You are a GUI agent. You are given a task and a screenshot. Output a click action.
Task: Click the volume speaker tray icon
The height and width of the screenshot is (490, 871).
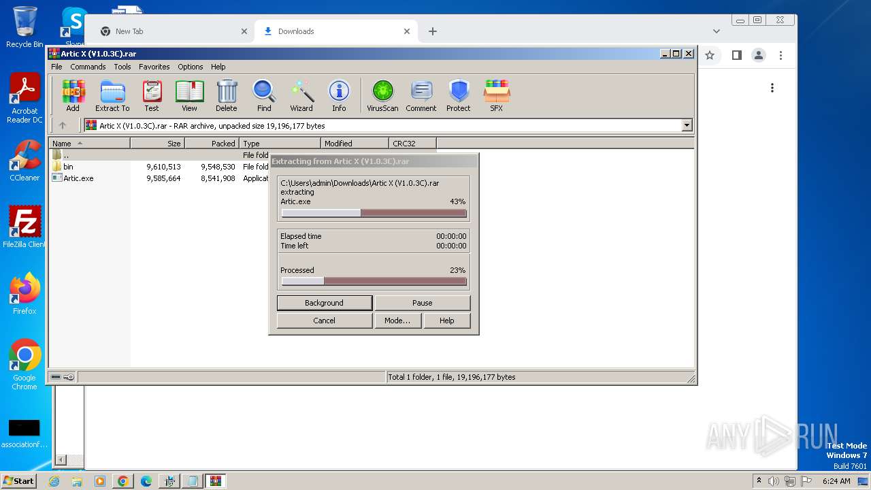774,481
